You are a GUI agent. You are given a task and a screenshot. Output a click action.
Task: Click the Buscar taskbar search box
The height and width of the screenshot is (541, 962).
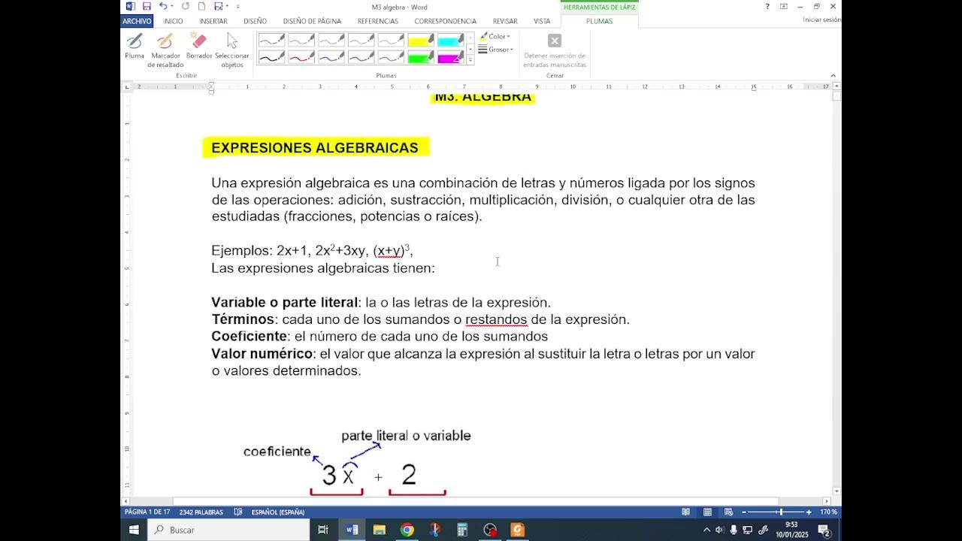coord(228,530)
